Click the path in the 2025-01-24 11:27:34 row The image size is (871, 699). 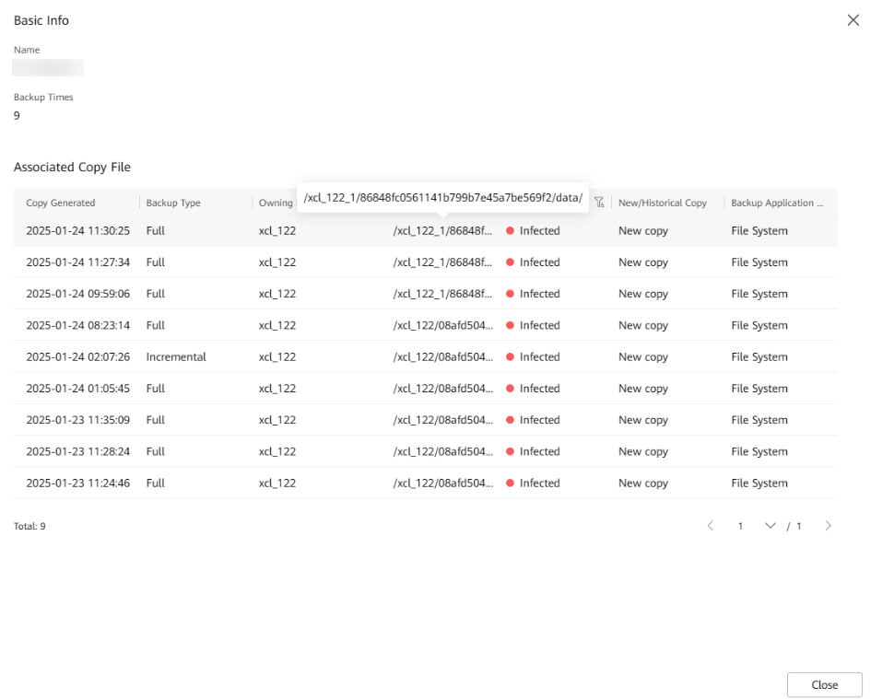[441, 262]
